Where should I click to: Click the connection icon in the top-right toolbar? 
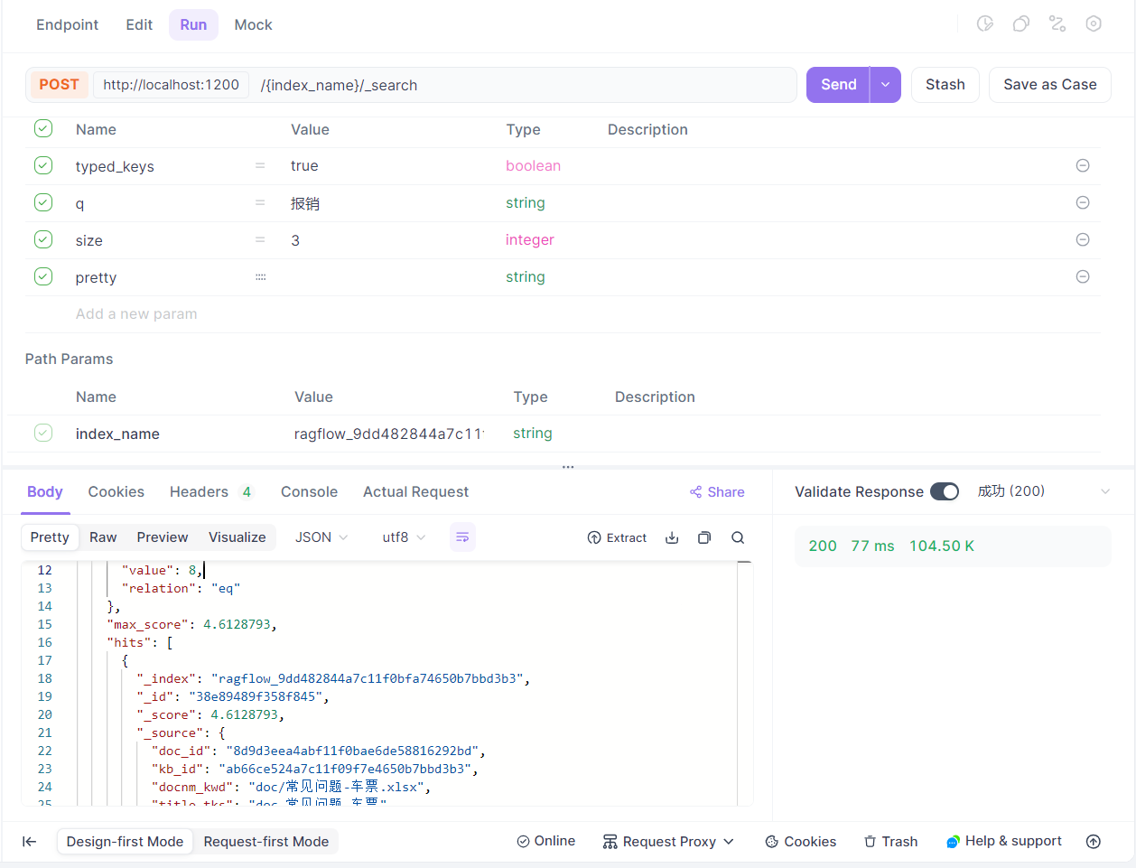point(1057,23)
